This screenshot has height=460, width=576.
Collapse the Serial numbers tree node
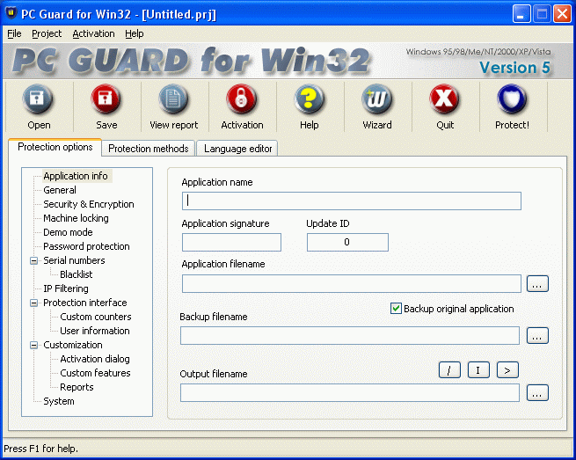pyautogui.click(x=34, y=260)
